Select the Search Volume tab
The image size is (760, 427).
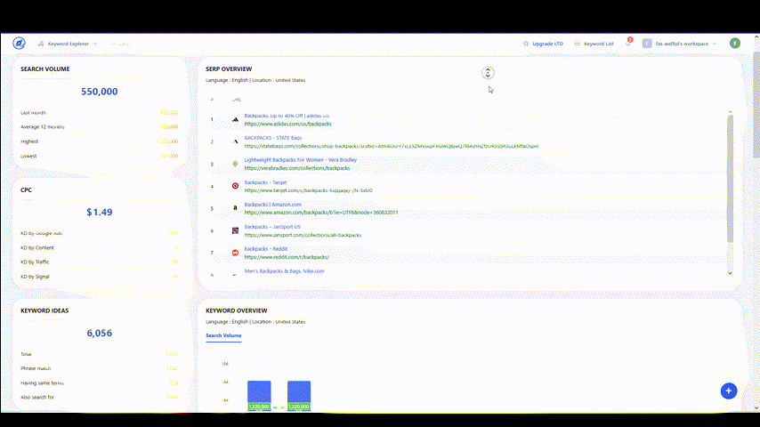coord(223,335)
